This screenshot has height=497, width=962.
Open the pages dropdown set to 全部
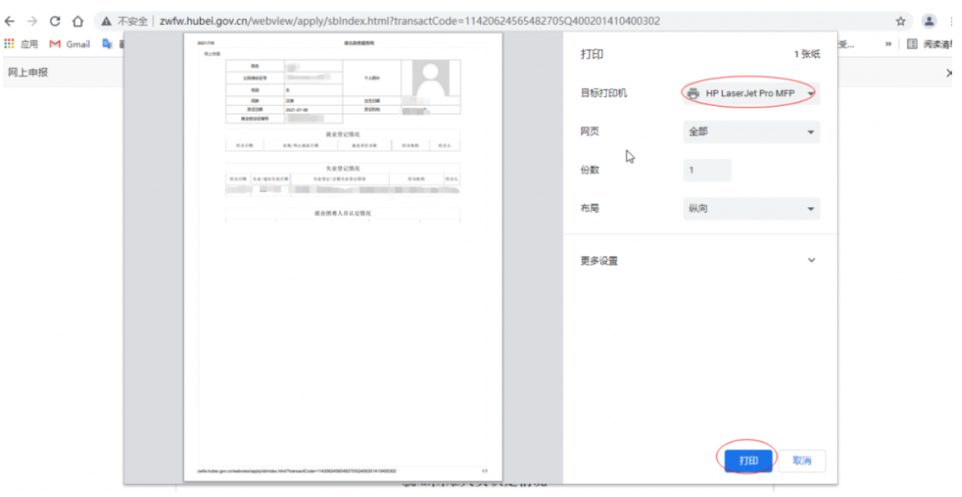pyautogui.click(x=751, y=132)
